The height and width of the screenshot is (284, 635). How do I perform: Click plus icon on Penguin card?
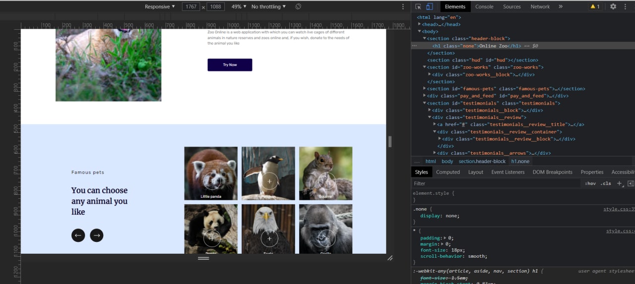coord(269,181)
